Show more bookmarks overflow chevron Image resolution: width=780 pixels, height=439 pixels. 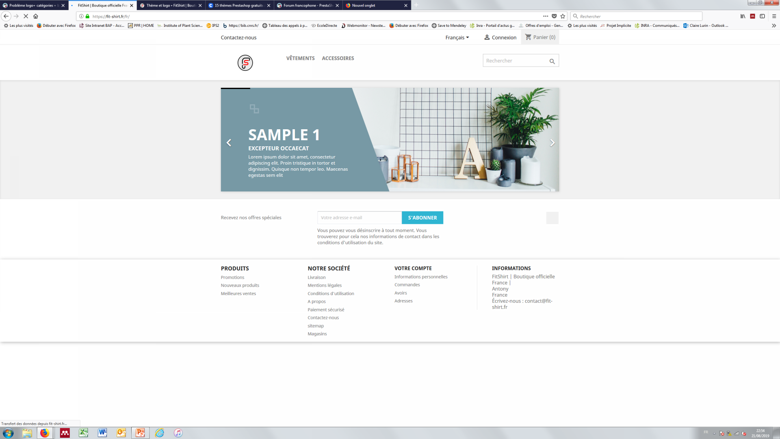click(773, 26)
